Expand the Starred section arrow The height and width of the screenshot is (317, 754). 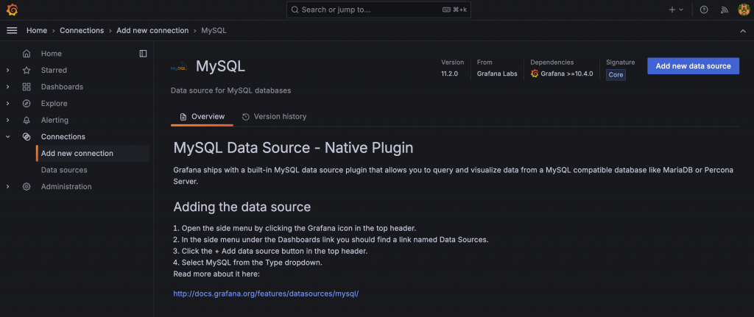[x=7, y=71]
